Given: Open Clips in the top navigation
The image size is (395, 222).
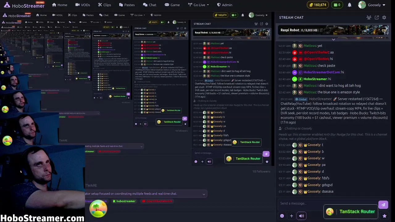Looking at the screenshot, I should pyautogui.click(x=105, y=5).
